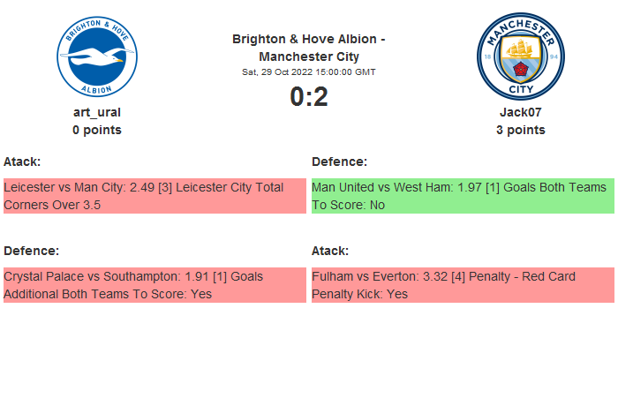
Task: Open the Fulham vs Everton penalty bet
Action: click(x=462, y=285)
